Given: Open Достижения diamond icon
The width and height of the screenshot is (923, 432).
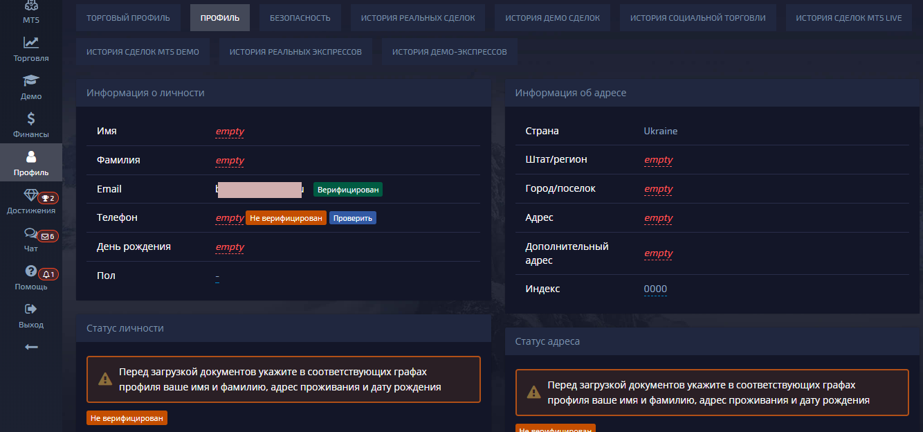Looking at the screenshot, I should [x=30, y=195].
